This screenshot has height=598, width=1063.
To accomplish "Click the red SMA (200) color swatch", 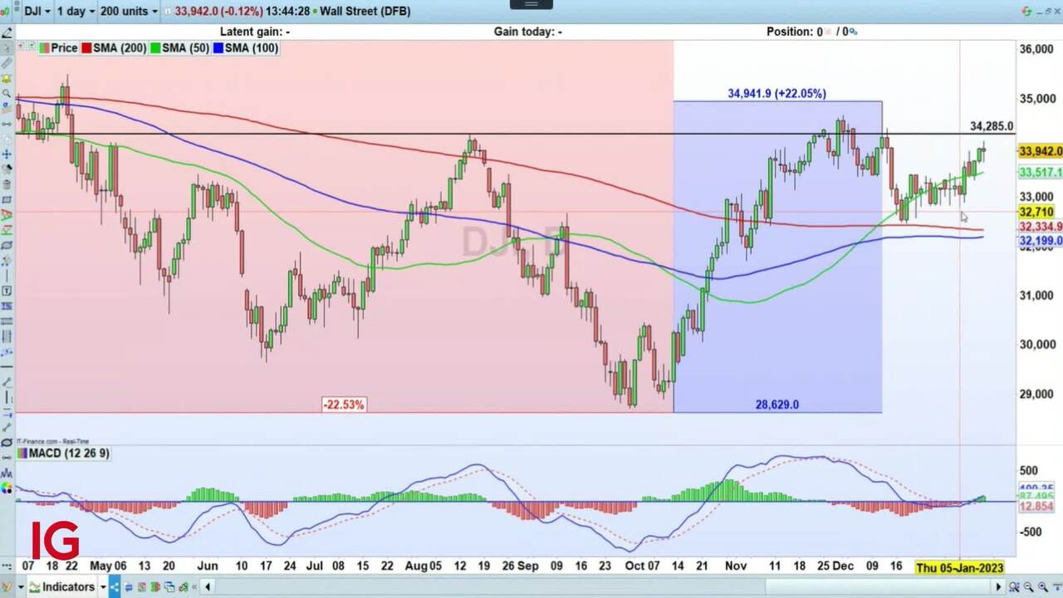I will pos(86,48).
